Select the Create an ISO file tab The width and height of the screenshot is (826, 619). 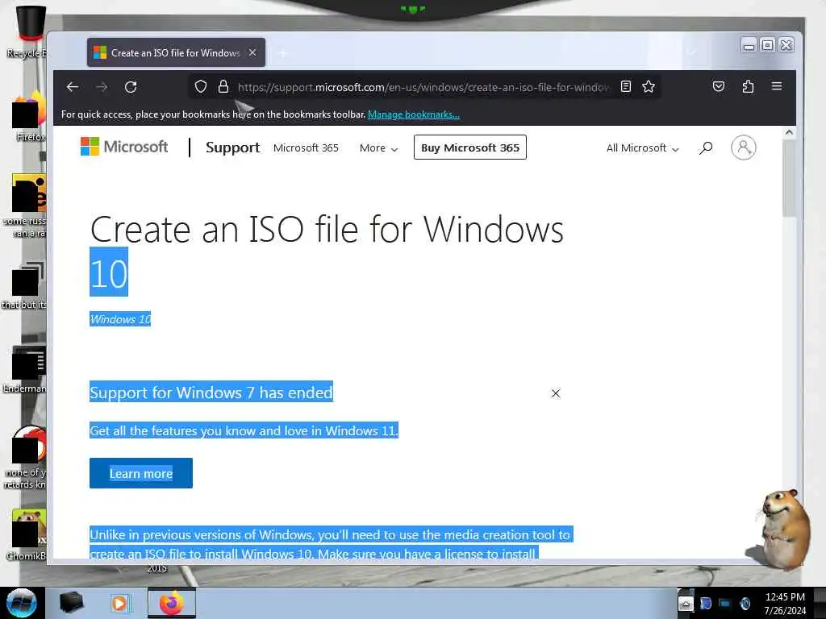pyautogui.click(x=176, y=52)
